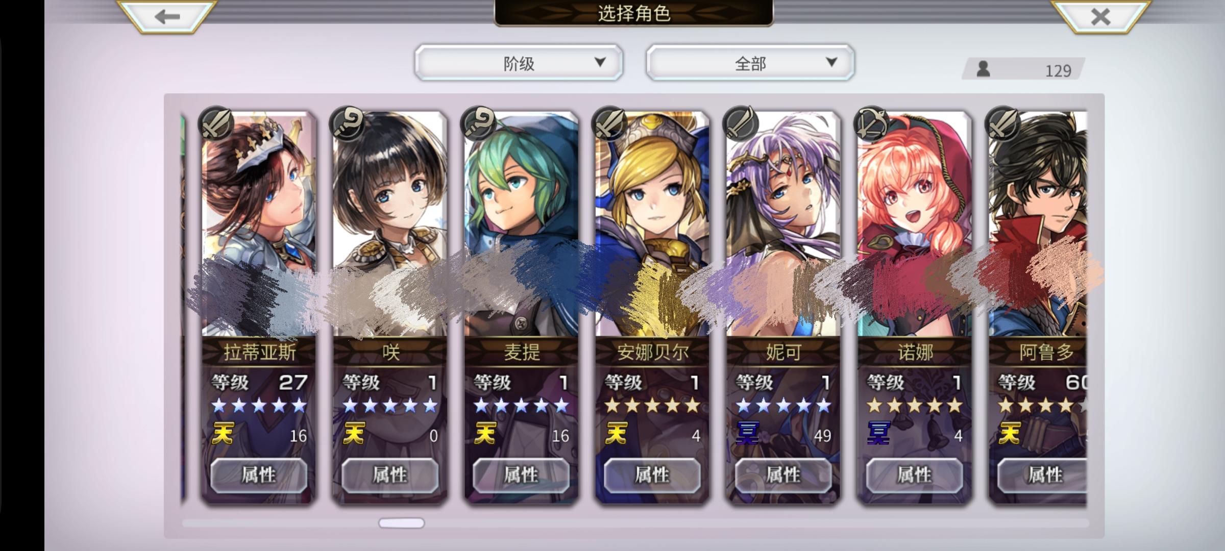Open 属性 for 拉蒂亚斯
The height and width of the screenshot is (551, 1225).
pos(259,475)
